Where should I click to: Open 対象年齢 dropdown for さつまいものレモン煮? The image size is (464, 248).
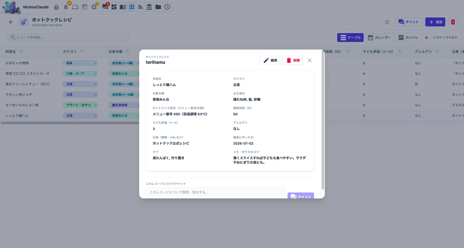pos(124,105)
